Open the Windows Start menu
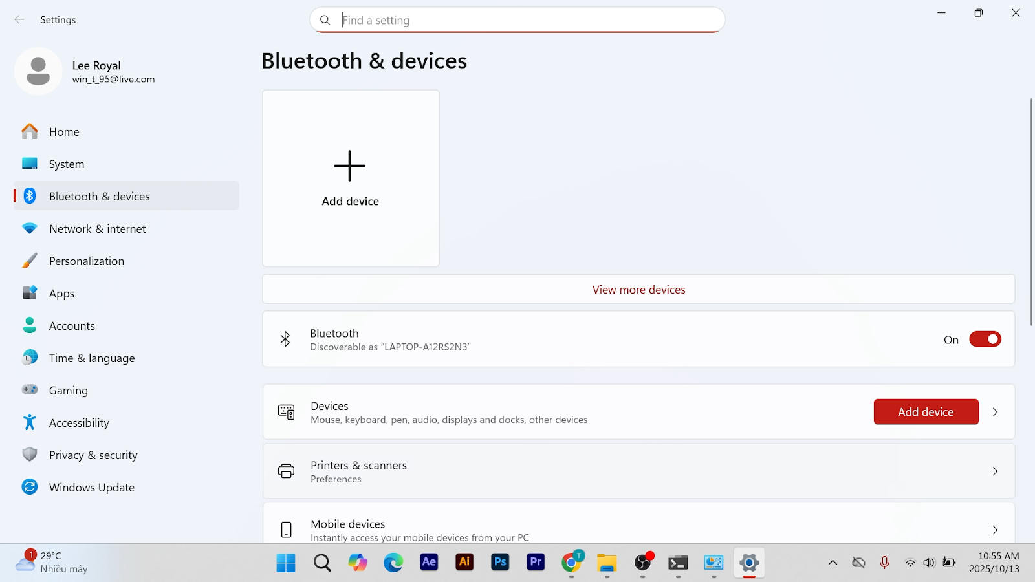This screenshot has width=1035, height=582. tap(286, 563)
